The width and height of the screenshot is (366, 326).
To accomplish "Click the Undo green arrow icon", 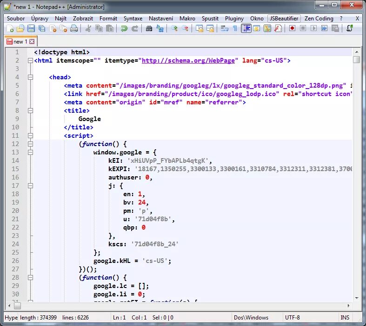I will tap(124, 28).
